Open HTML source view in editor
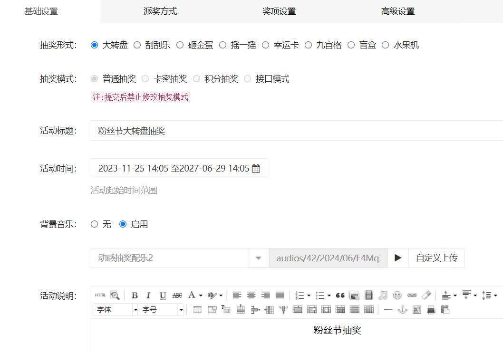Viewport: 503px width, 353px height. click(100, 295)
